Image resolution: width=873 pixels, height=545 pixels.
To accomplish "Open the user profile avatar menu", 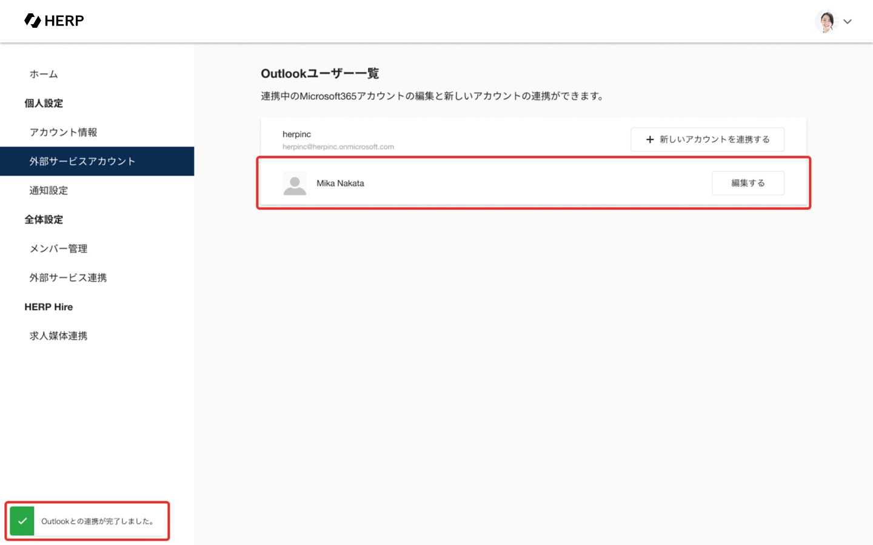I will click(x=826, y=21).
